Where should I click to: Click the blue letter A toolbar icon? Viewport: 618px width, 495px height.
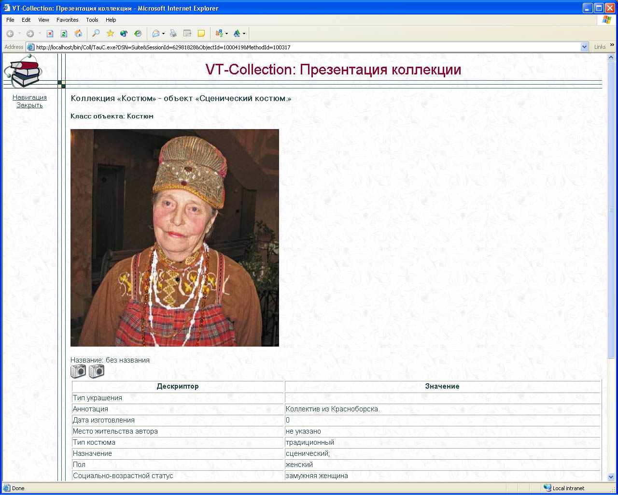point(237,33)
